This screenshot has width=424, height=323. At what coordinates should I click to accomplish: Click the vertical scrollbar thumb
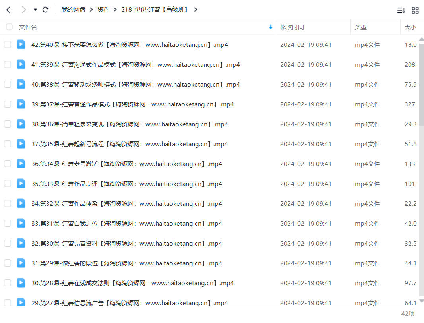pos(421,84)
